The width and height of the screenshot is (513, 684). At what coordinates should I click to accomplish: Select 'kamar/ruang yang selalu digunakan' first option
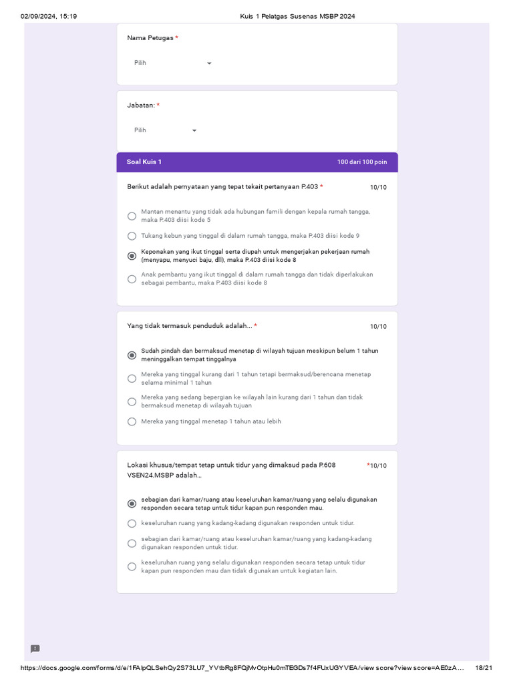[x=132, y=504]
